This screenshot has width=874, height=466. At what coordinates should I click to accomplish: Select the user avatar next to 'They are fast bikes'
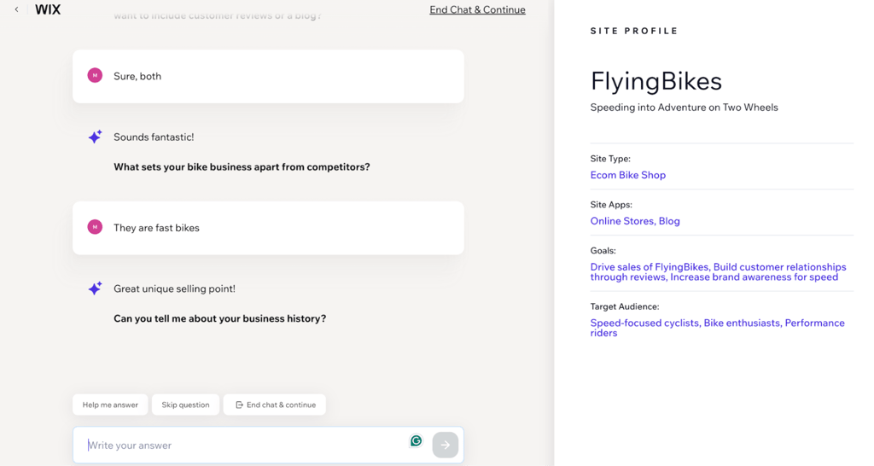click(x=95, y=227)
